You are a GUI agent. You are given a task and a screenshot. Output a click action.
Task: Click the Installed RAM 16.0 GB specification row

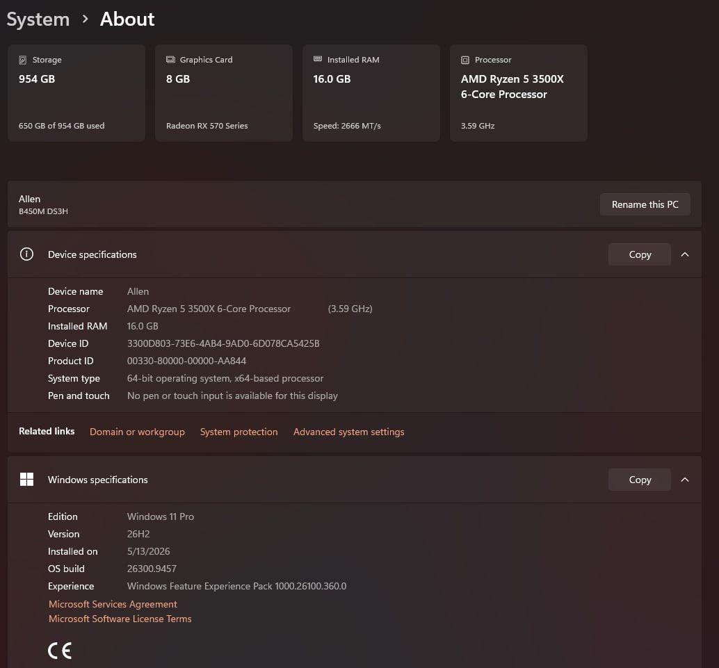pyautogui.click(x=103, y=326)
